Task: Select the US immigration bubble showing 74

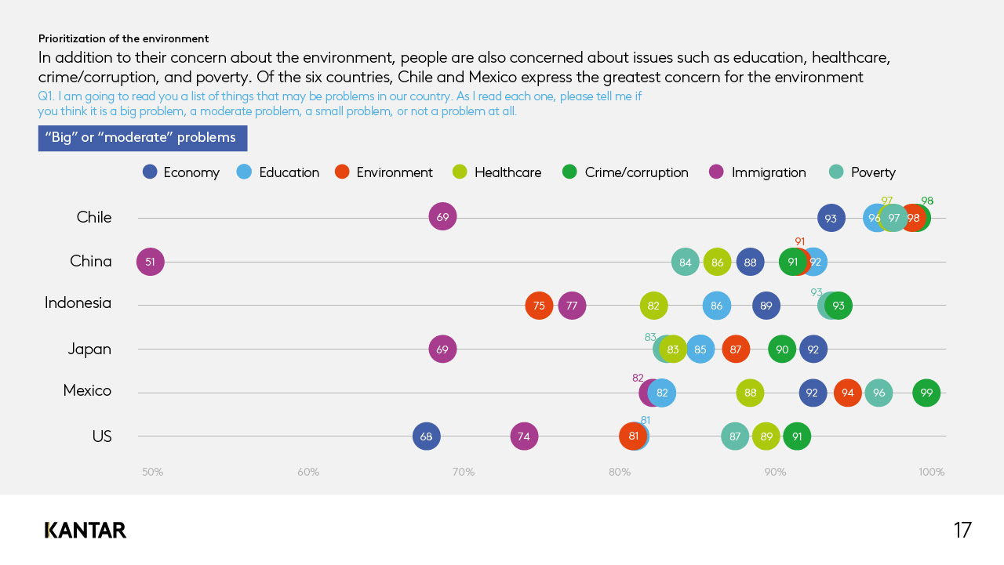Action: coord(524,436)
